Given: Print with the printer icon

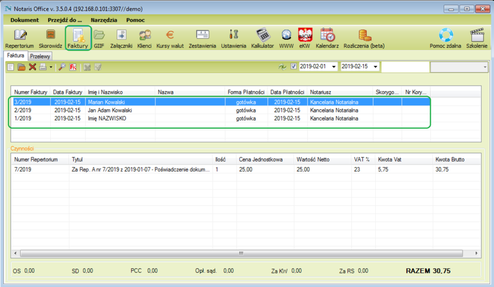Looking at the screenshot, I should (x=43, y=67).
